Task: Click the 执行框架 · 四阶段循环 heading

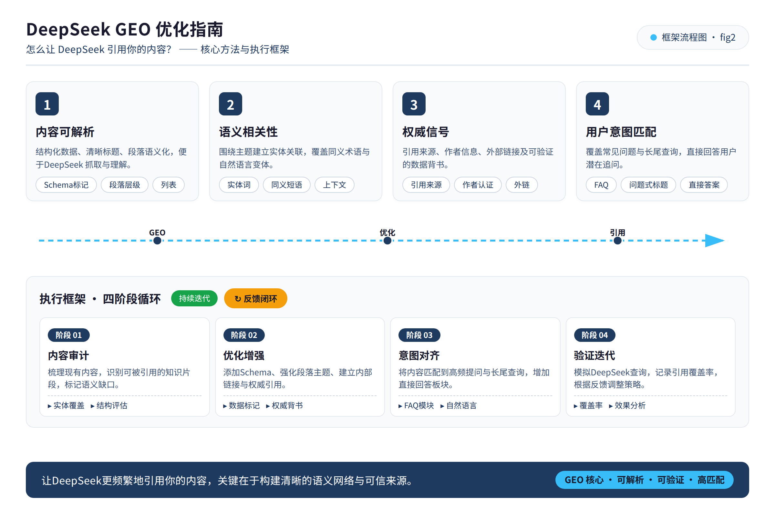Action: coord(100,299)
